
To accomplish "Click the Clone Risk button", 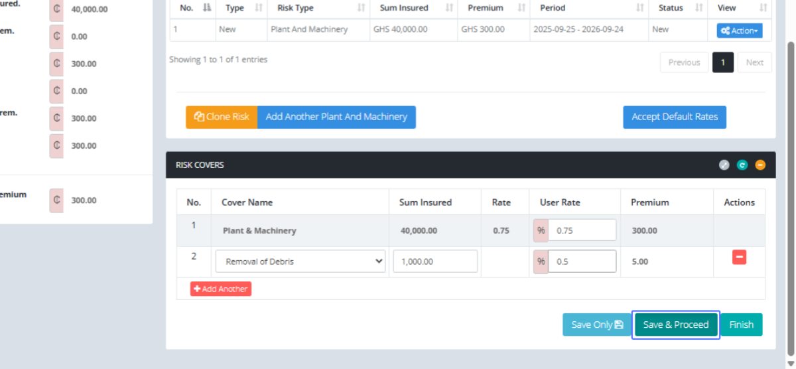I will tap(222, 117).
